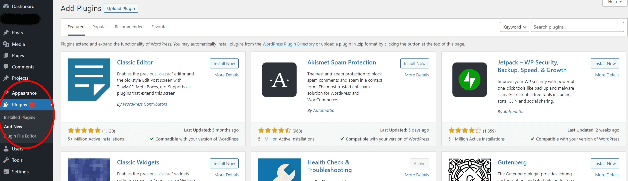Click the Users person icon
Image resolution: width=628 pixels, height=181 pixels.
(x=6, y=149)
